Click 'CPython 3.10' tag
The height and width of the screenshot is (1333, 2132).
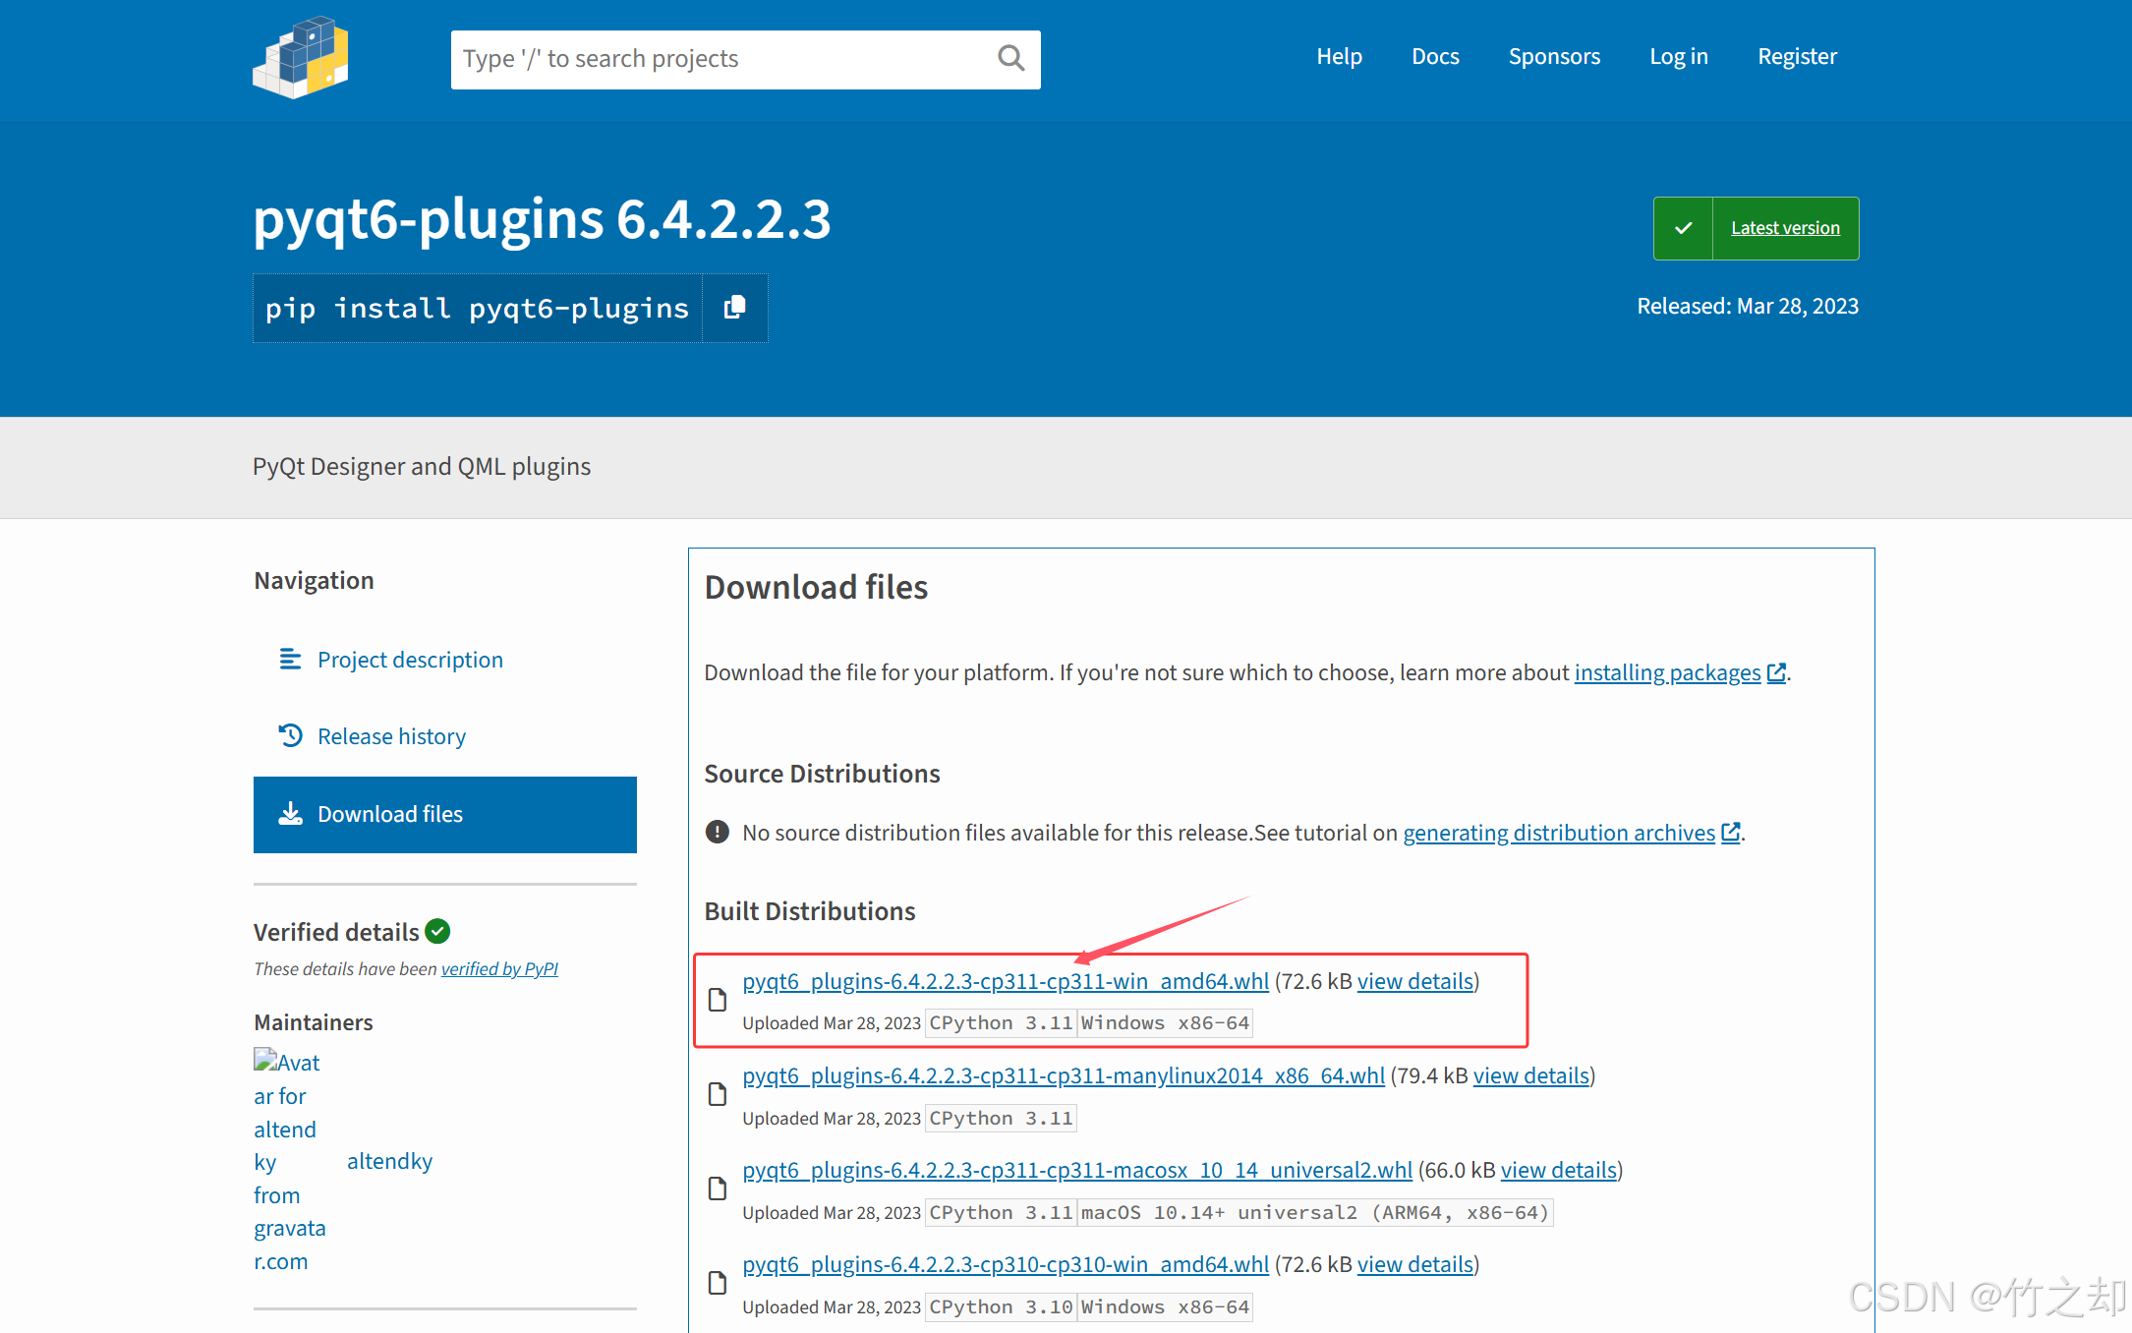(x=1001, y=1306)
